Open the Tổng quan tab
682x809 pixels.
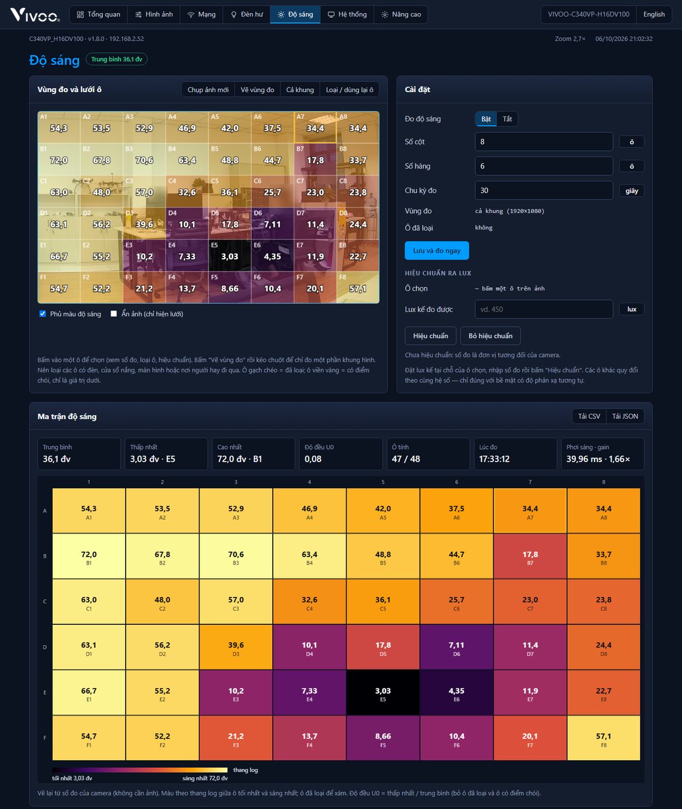click(x=98, y=14)
